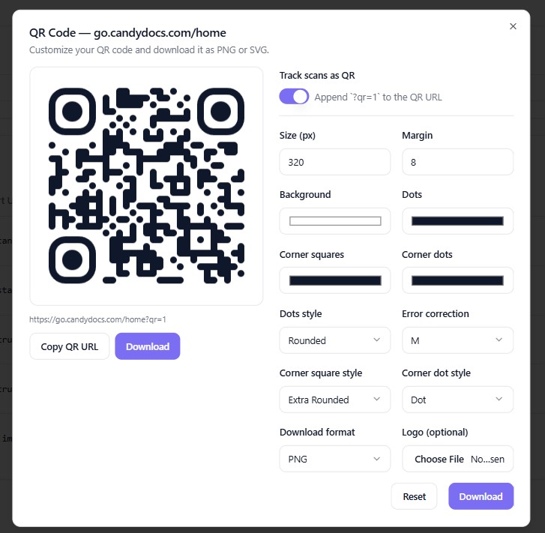
Task: Click the generated QR URL text
Action: (97, 319)
